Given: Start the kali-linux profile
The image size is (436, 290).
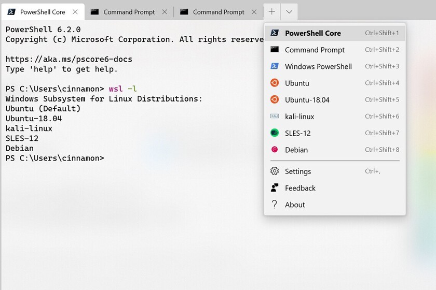Looking at the screenshot, I should pos(335,117).
